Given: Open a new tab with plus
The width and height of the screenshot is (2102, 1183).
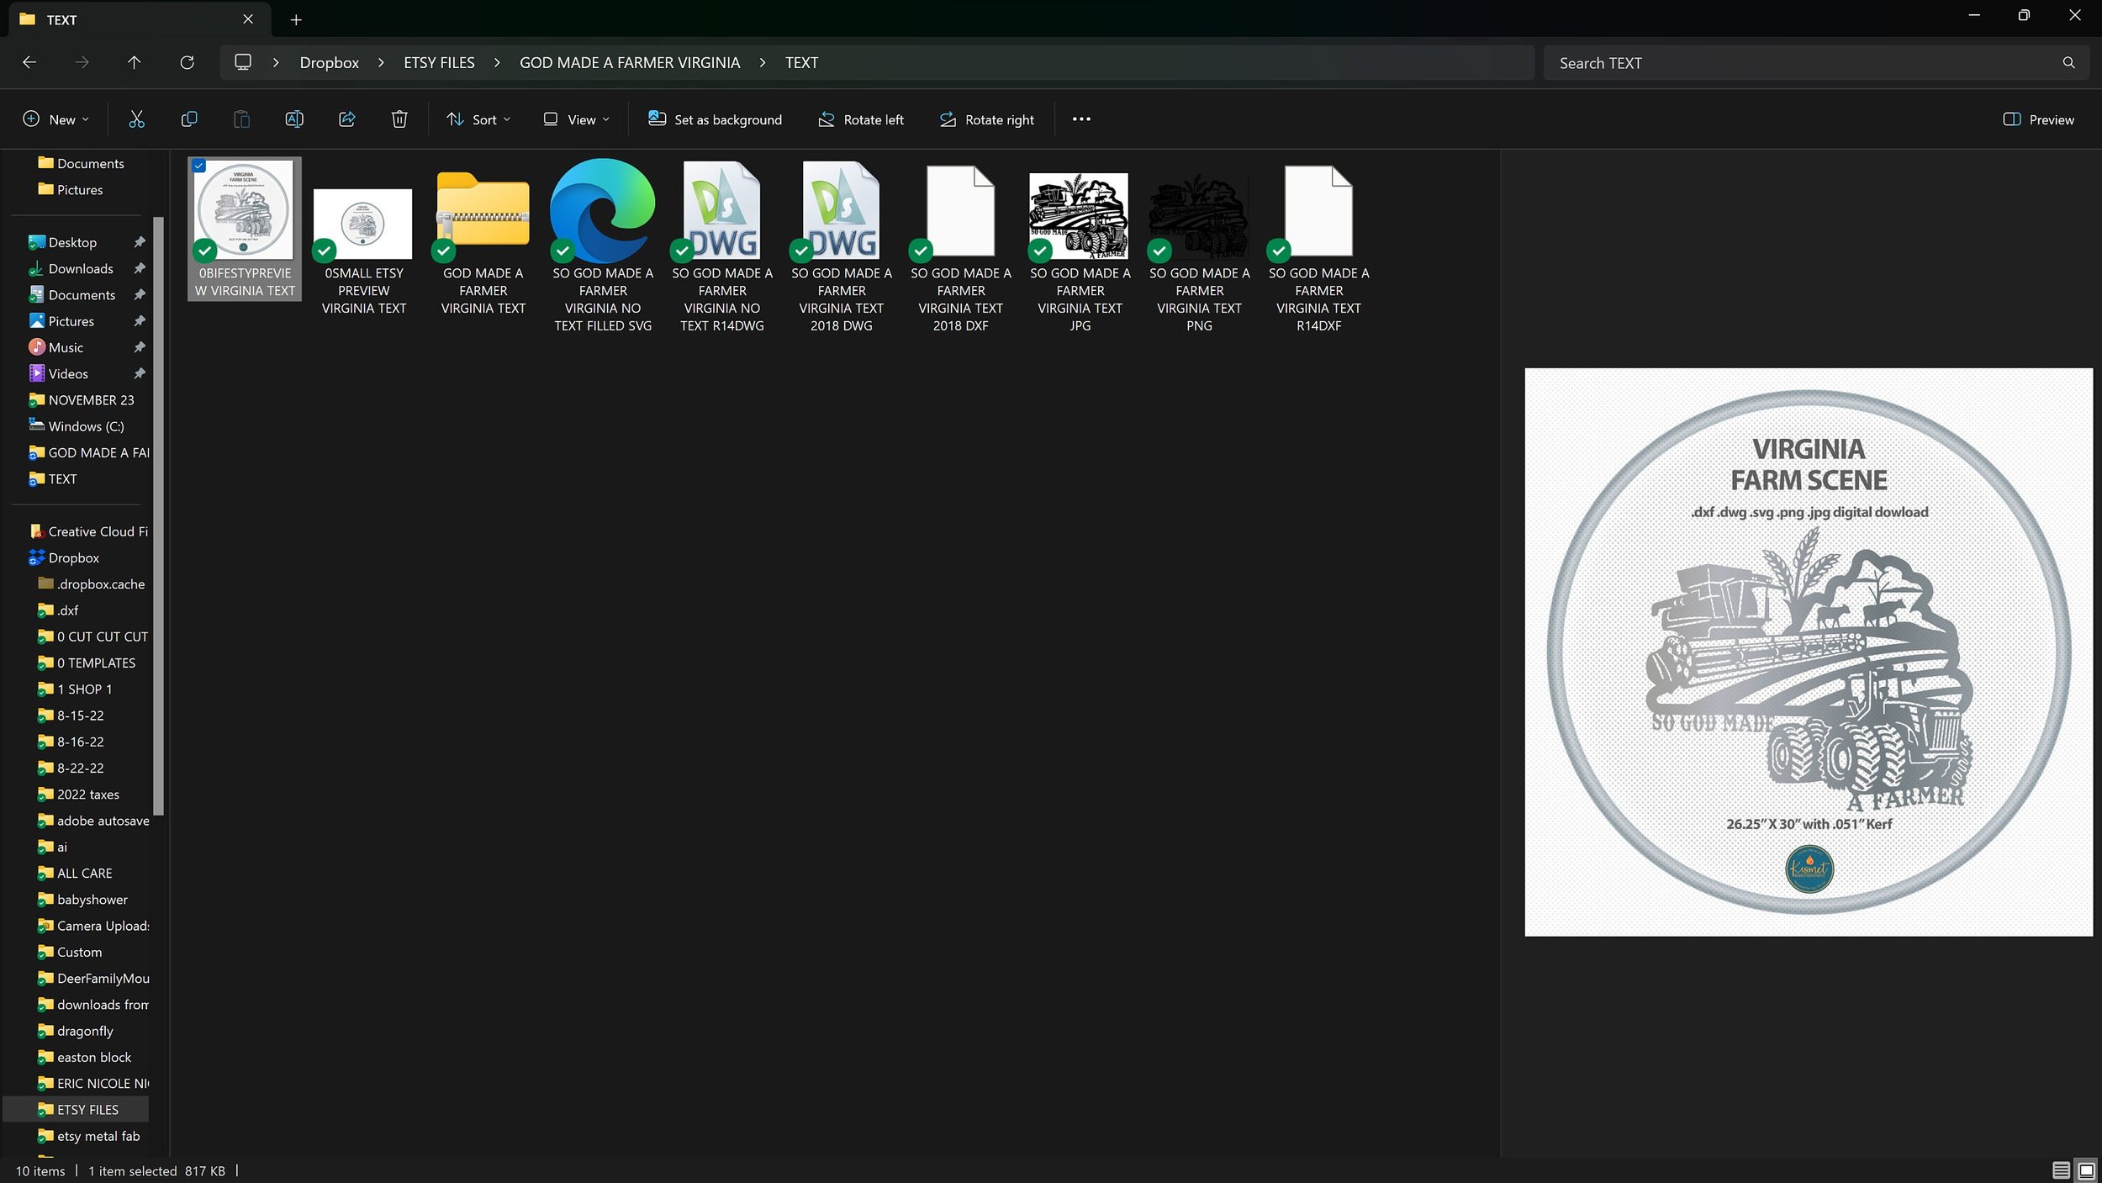Looking at the screenshot, I should (296, 20).
